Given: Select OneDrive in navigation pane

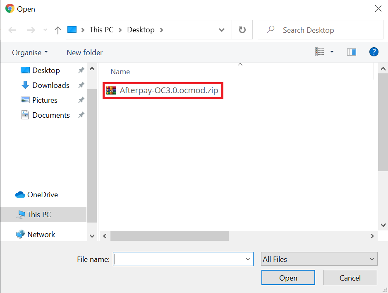Looking at the screenshot, I should click(x=37, y=195).
